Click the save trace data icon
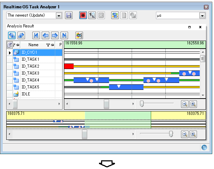214x169 pixels. 68,16
